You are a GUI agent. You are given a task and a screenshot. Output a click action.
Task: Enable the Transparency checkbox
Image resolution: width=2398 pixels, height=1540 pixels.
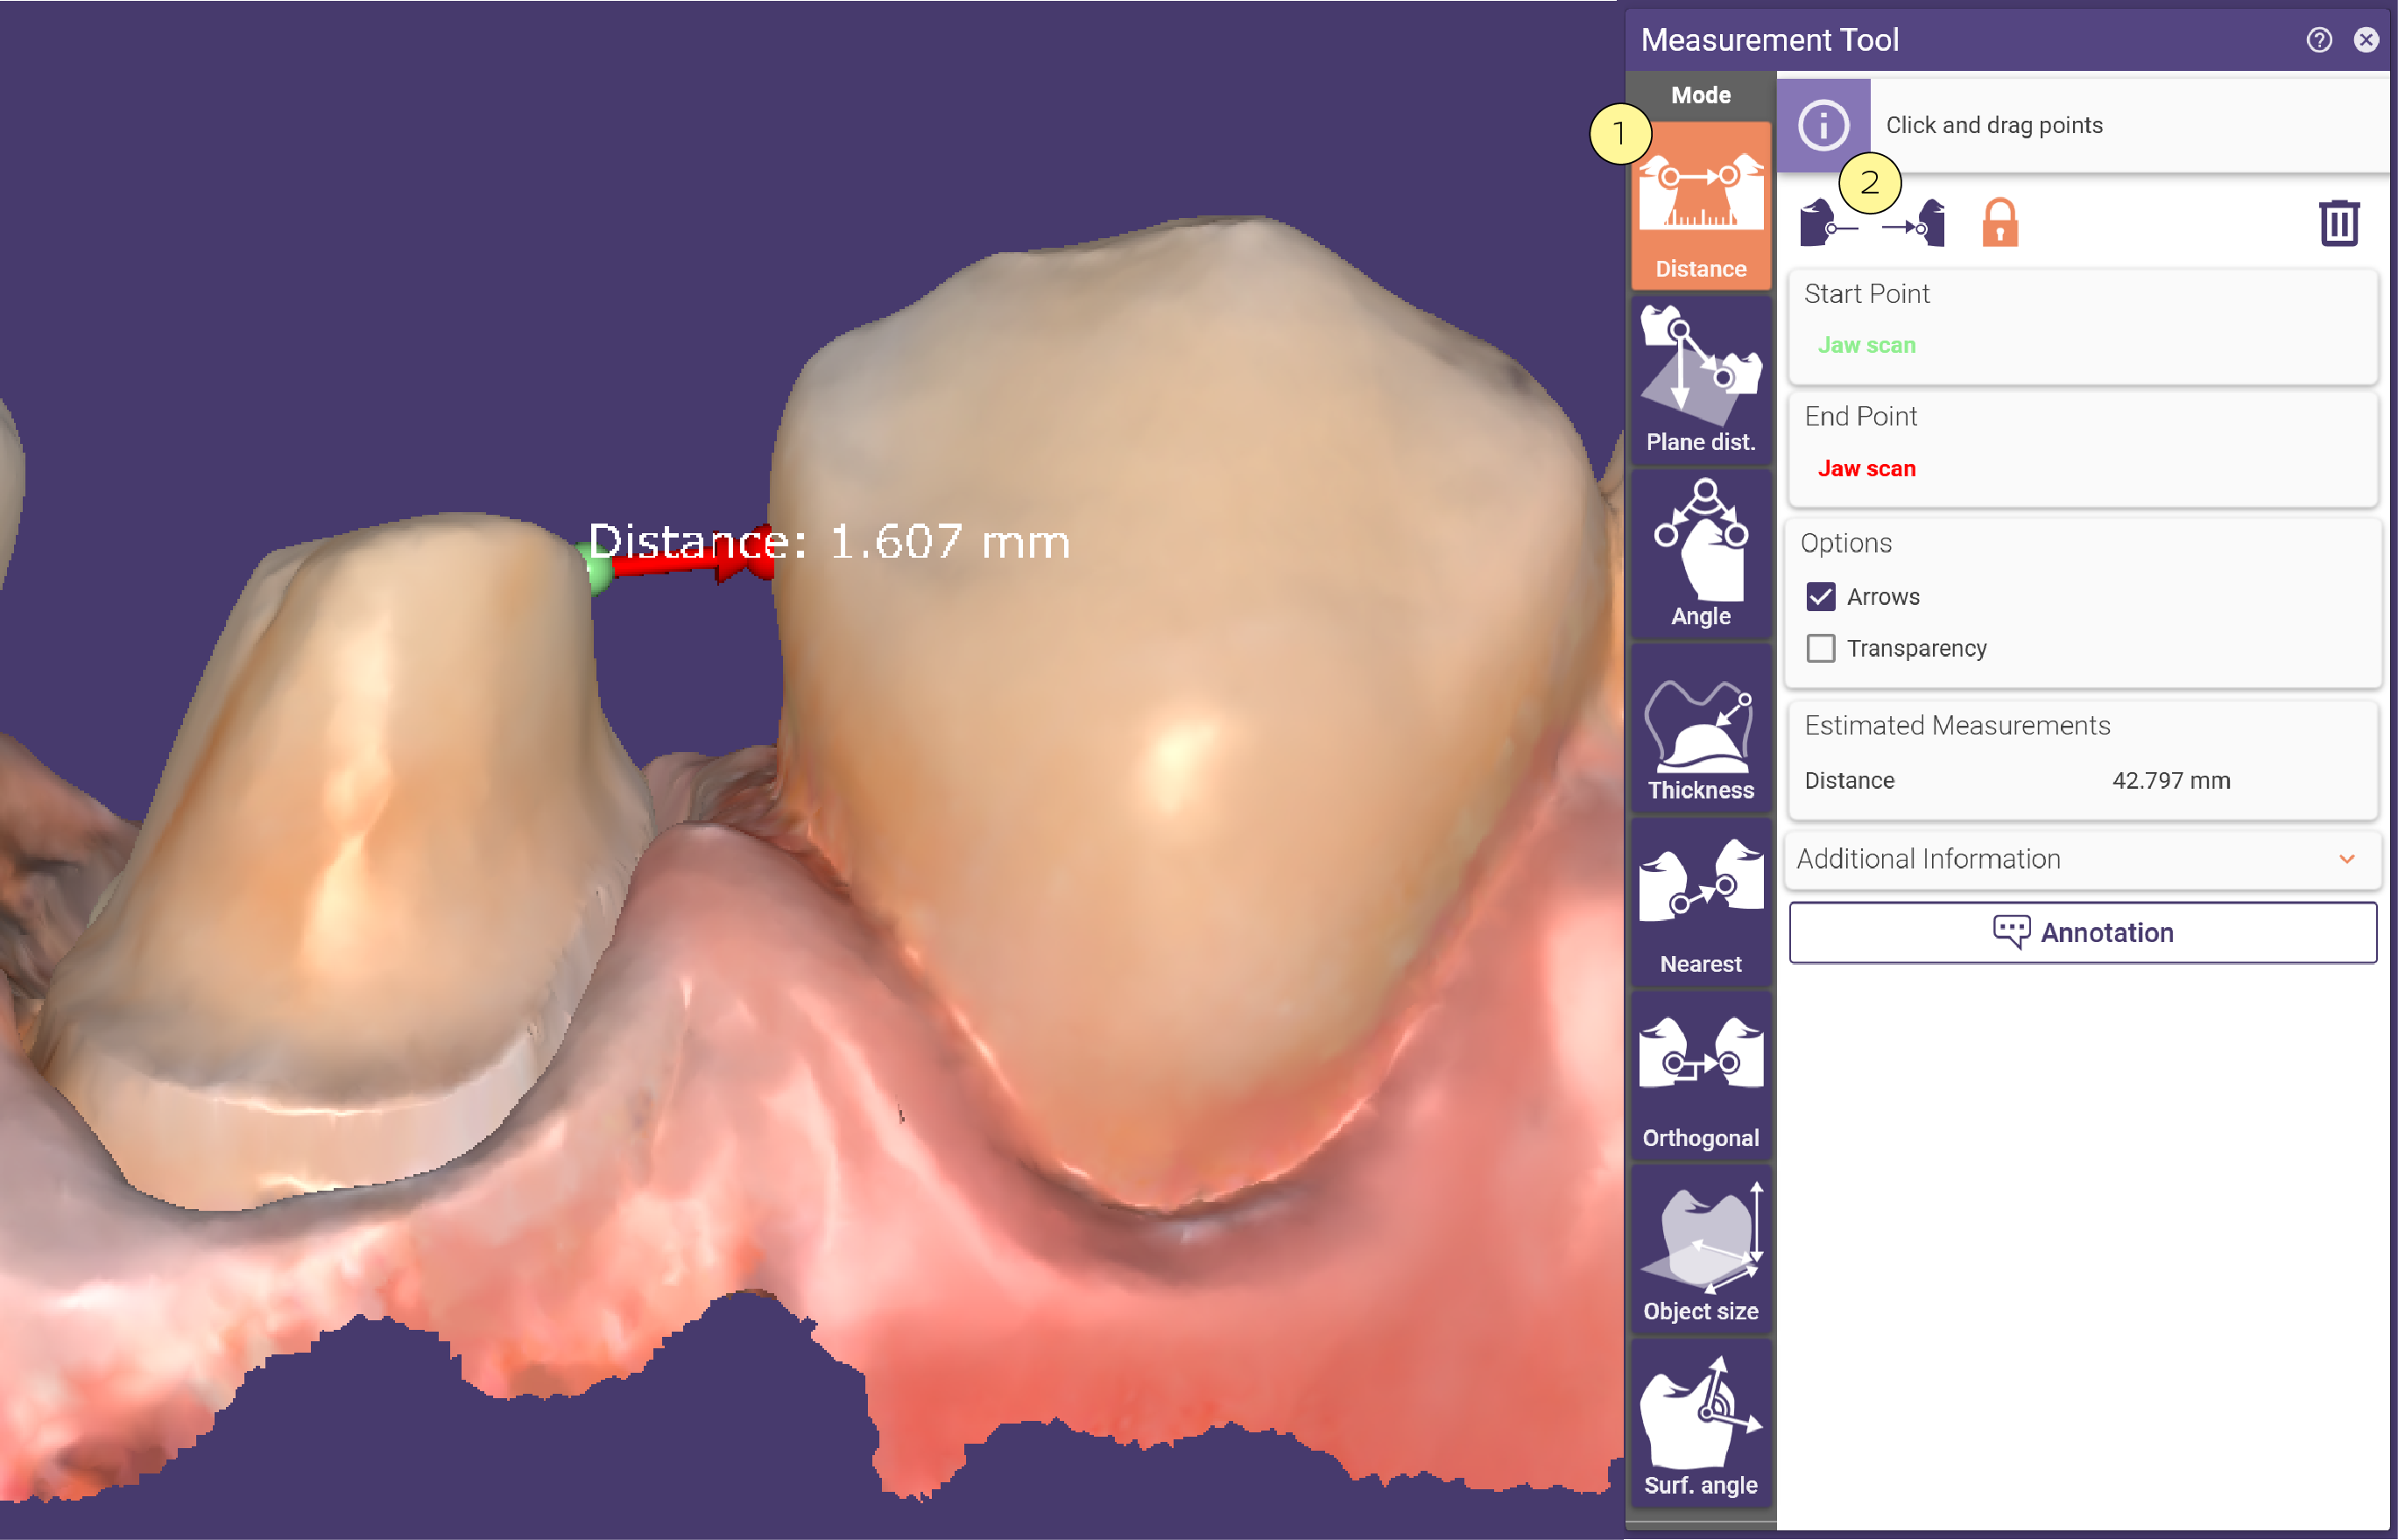[x=1820, y=648]
